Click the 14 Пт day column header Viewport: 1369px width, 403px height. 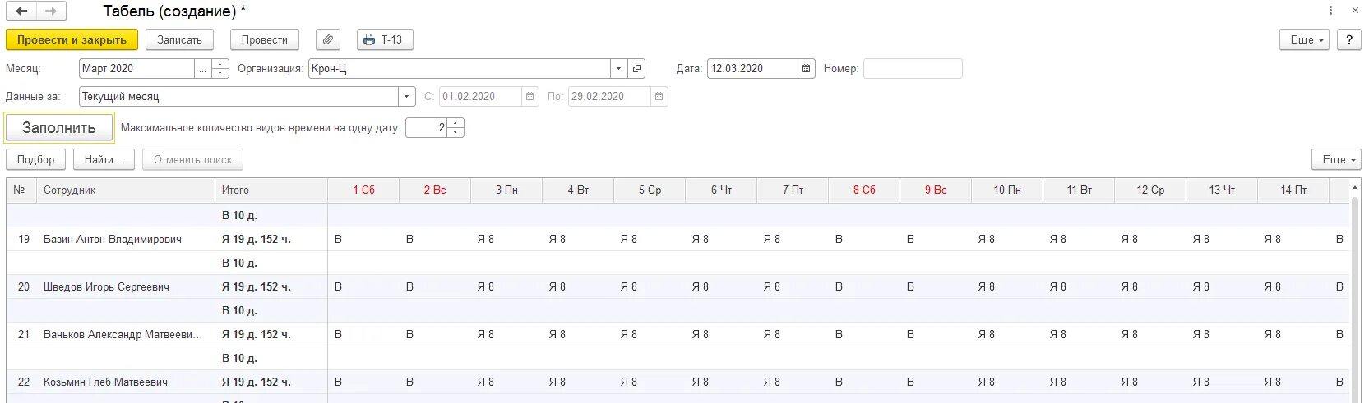click(x=1293, y=190)
